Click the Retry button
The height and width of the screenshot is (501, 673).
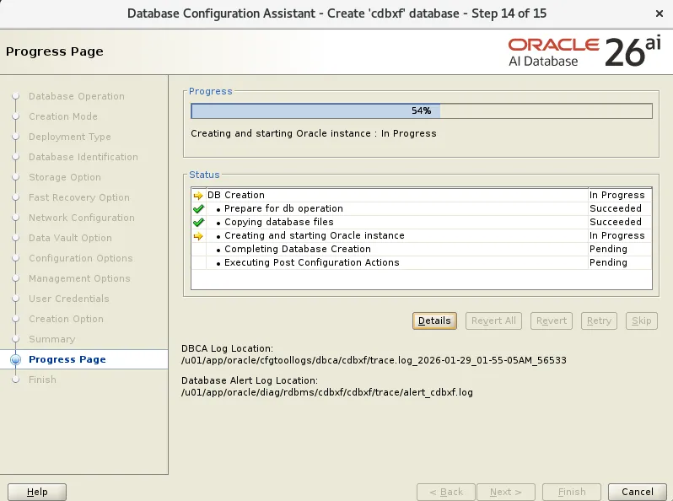[x=599, y=321]
